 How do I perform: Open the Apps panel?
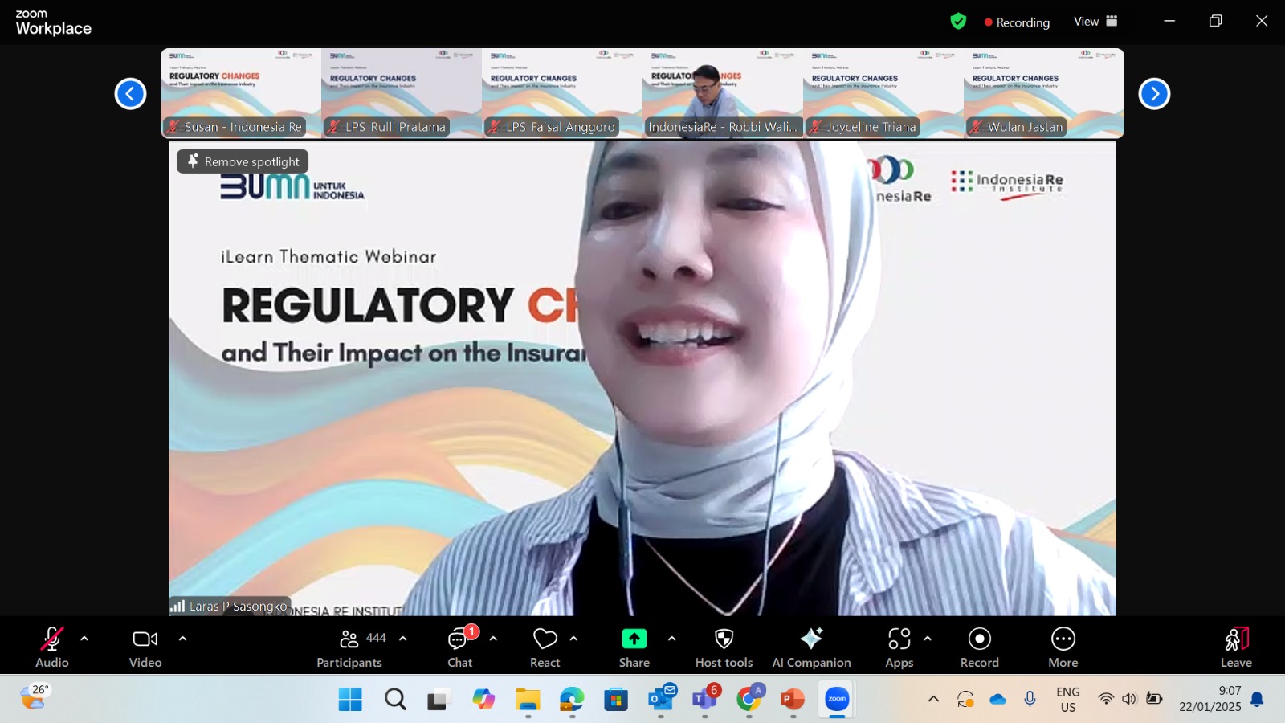point(899,647)
